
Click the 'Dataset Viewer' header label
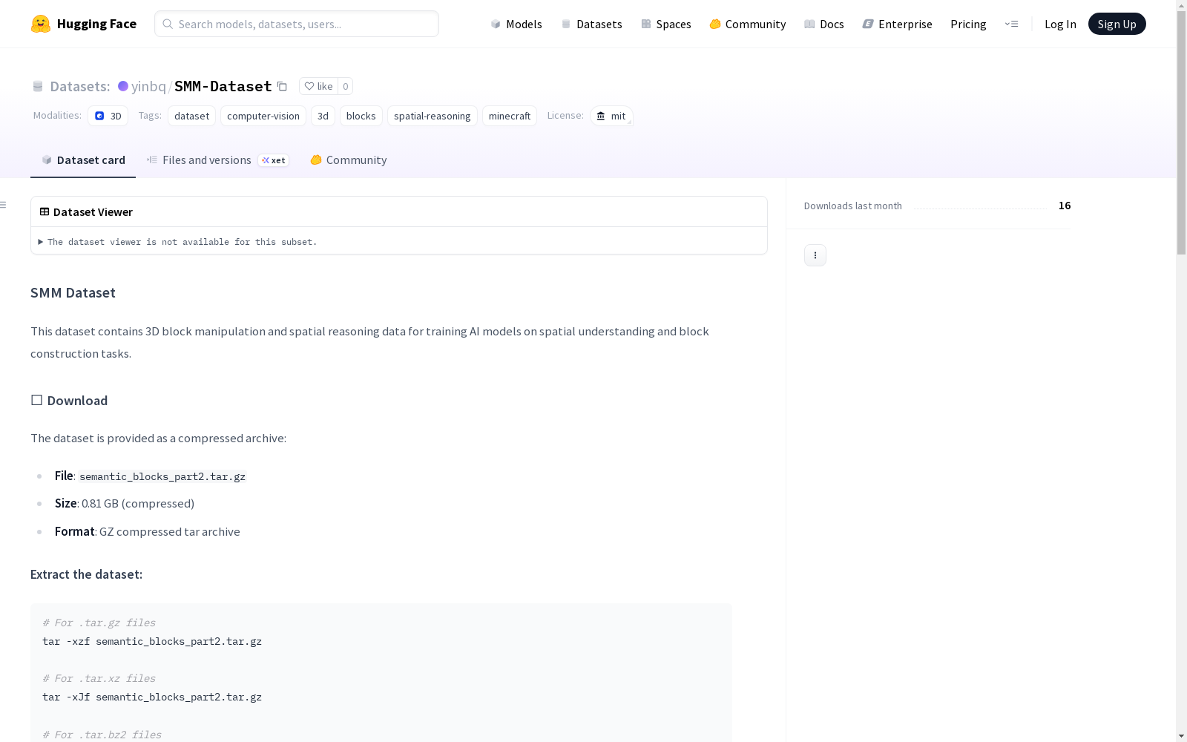[93, 211]
